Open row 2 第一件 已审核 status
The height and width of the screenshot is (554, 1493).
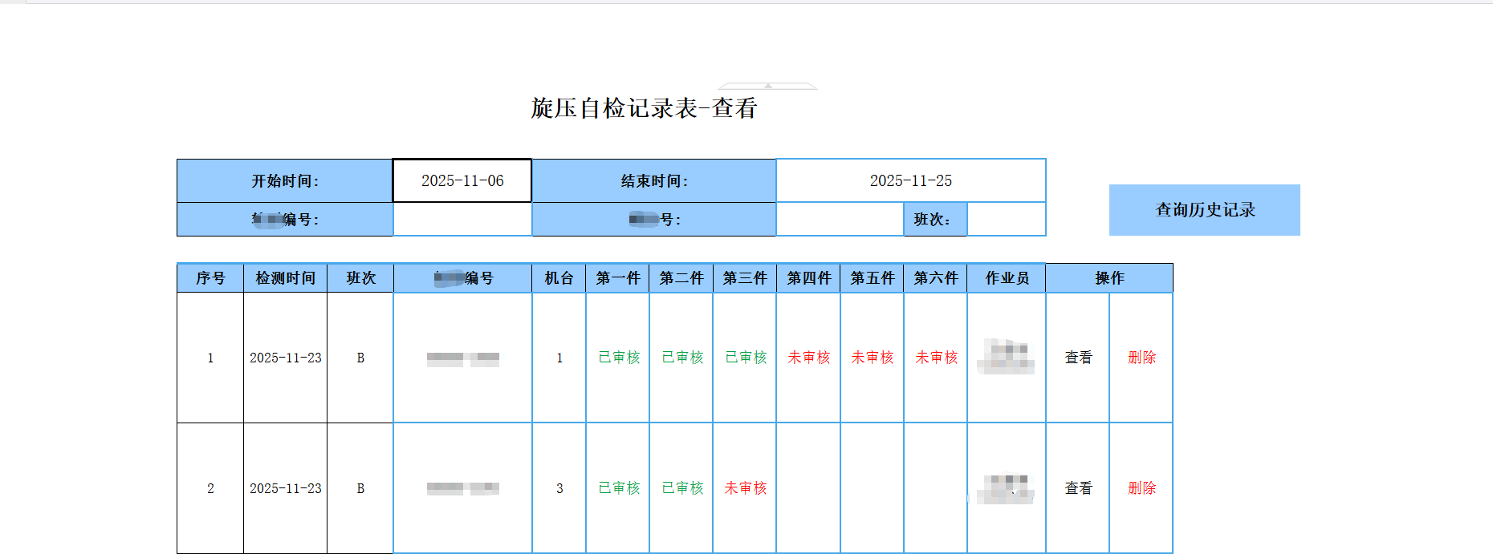point(619,488)
